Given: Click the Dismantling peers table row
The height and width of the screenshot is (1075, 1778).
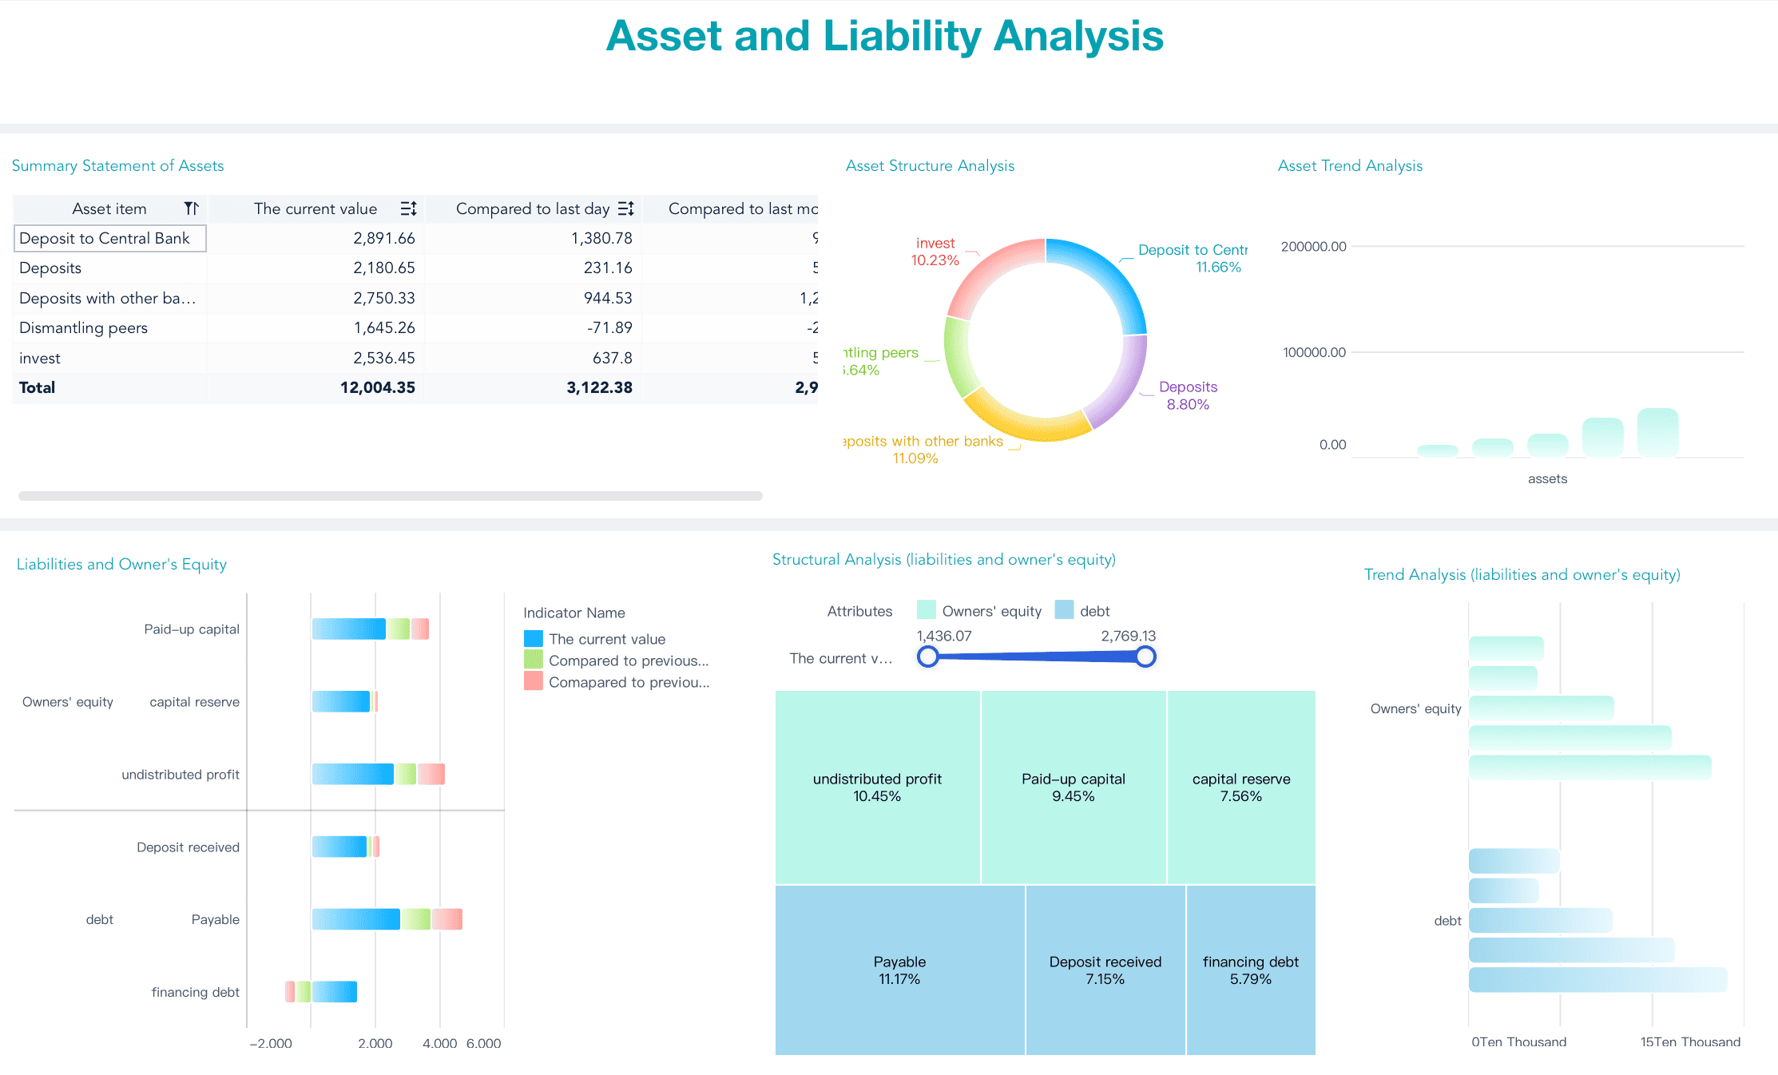Looking at the screenshot, I should tap(84, 327).
